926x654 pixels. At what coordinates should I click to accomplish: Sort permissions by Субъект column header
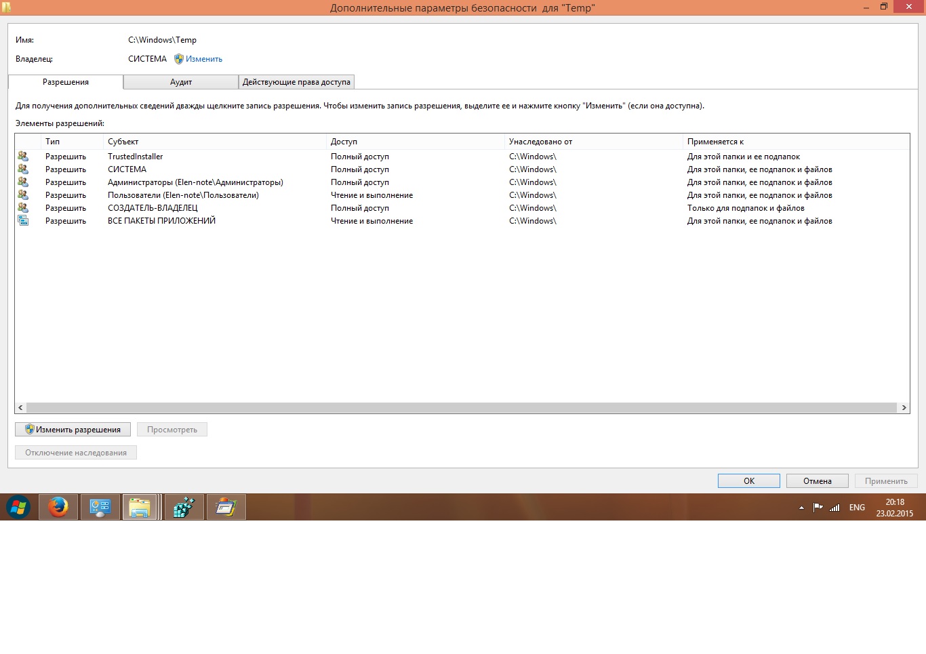tap(123, 142)
